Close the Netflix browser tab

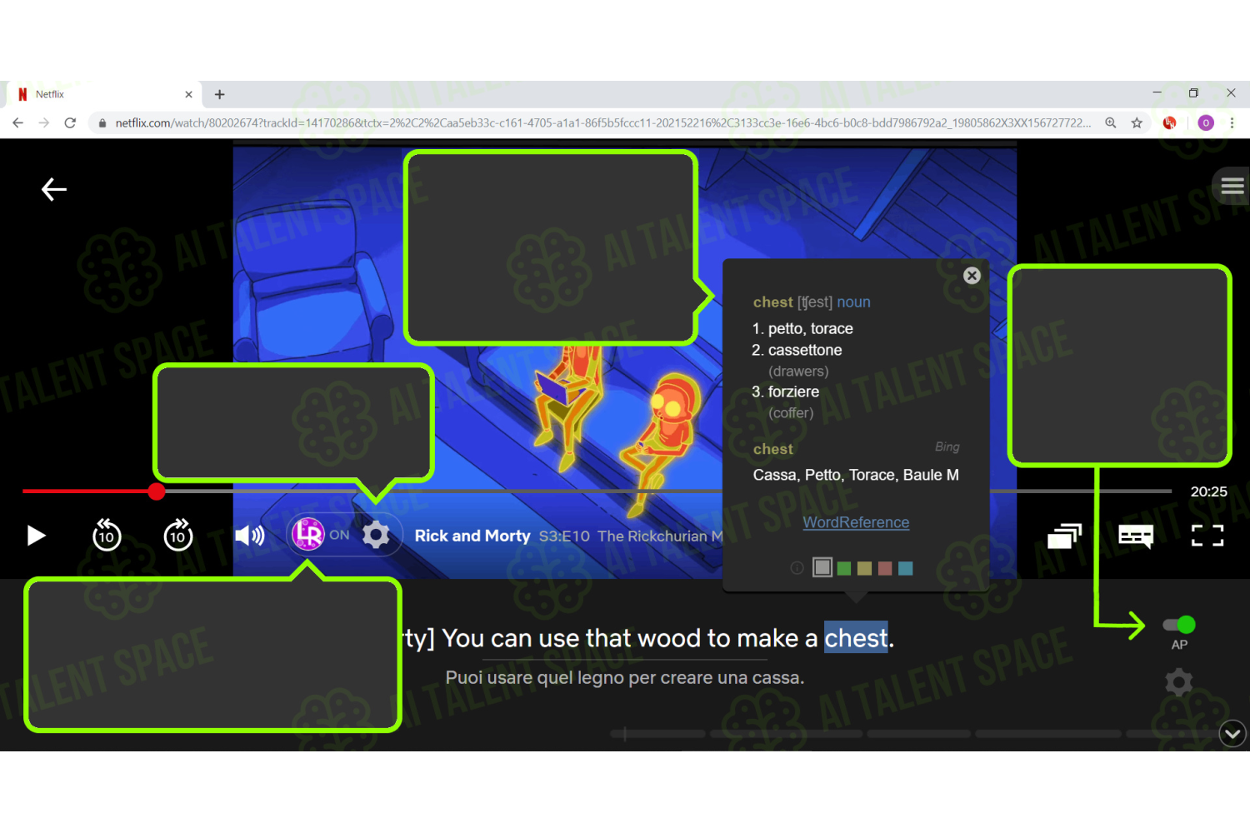point(188,94)
